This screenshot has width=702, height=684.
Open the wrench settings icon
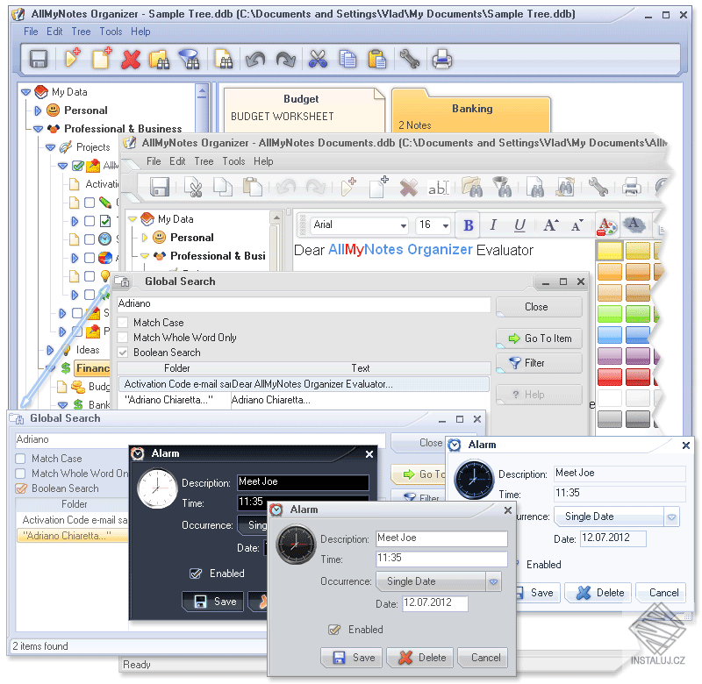411,59
